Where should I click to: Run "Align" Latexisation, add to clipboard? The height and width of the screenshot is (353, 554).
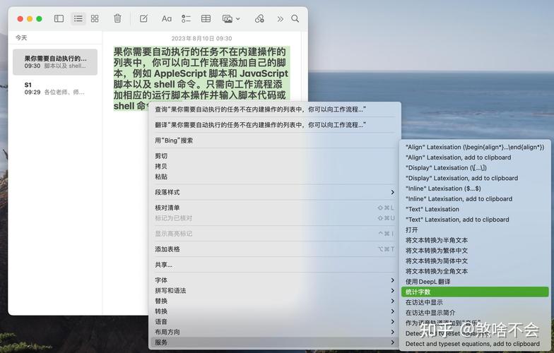[475, 157]
